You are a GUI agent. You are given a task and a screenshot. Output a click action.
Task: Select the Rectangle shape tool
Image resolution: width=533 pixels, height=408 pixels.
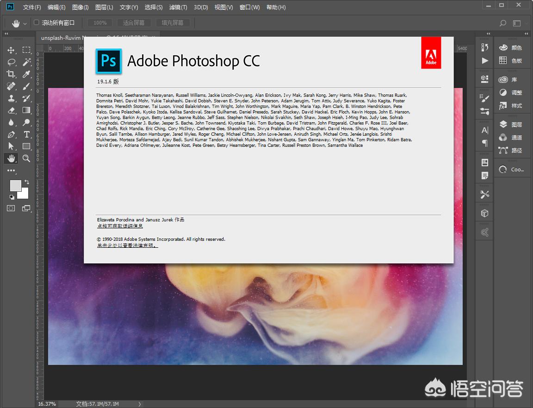(x=26, y=146)
